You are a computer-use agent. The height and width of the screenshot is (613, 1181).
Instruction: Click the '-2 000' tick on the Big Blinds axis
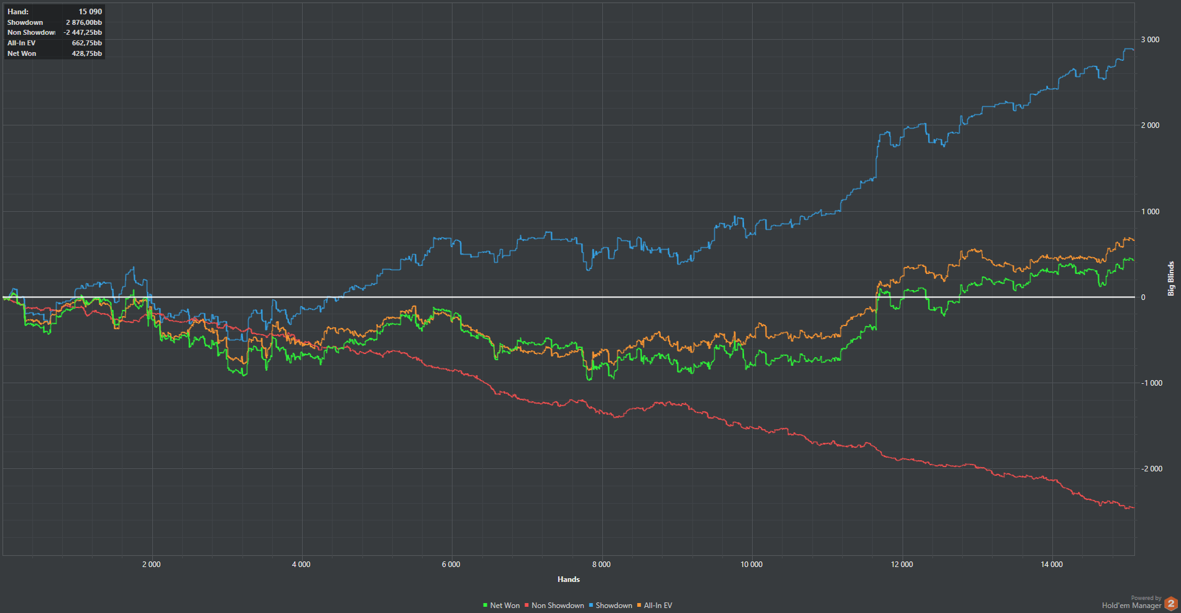click(1152, 469)
